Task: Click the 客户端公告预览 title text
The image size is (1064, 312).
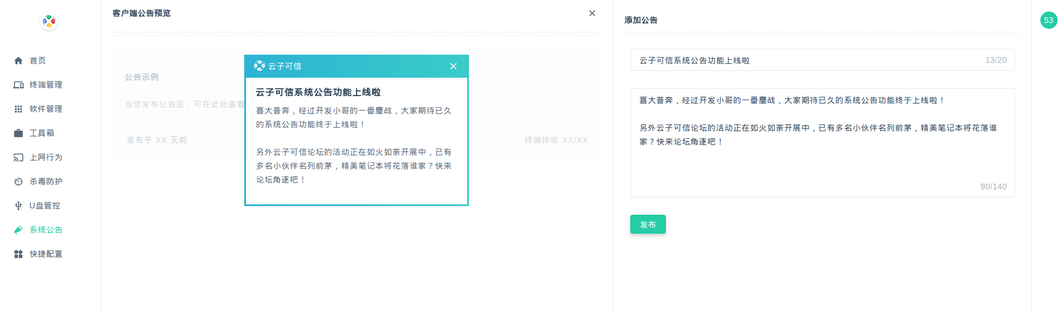Action: coord(141,13)
